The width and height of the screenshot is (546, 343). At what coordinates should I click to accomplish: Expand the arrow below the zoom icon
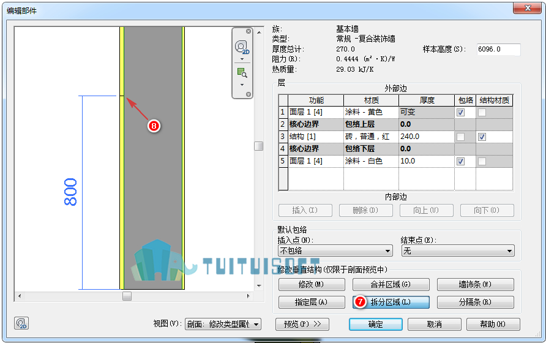click(242, 85)
